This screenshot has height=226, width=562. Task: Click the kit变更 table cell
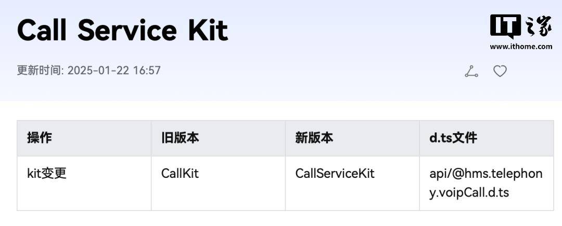pos(47,174)
